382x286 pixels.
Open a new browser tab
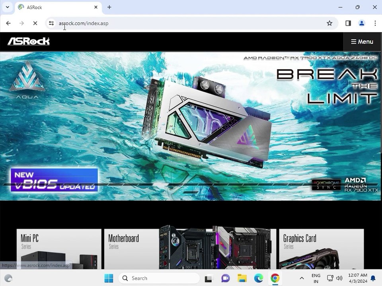click(x=109, y=7)
